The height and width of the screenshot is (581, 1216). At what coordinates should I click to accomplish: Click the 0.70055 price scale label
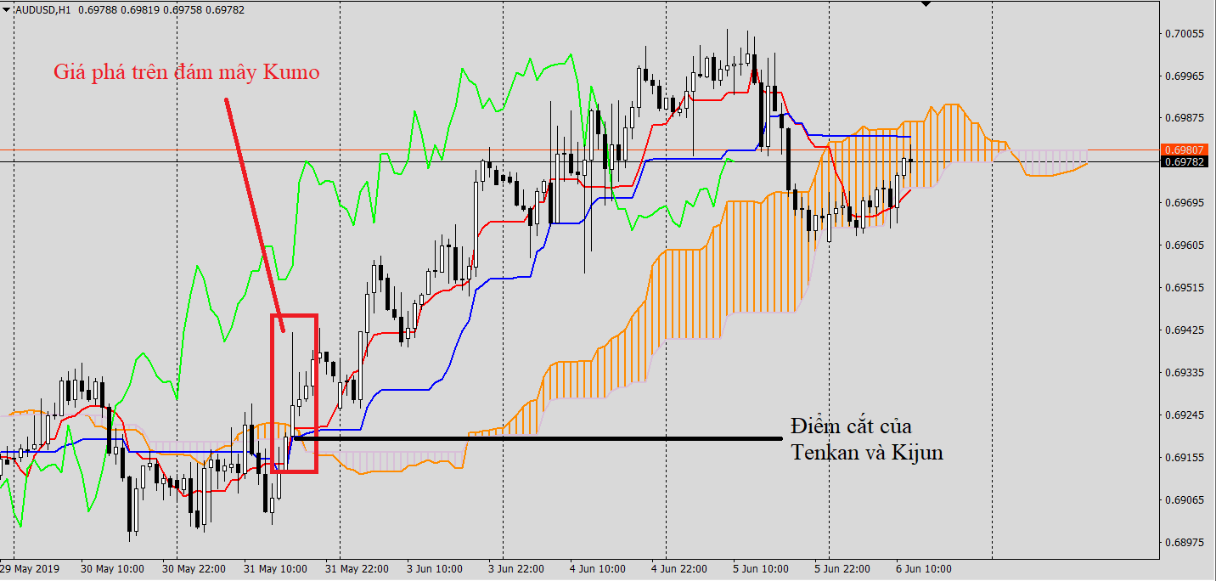(x=1185, y=34)
